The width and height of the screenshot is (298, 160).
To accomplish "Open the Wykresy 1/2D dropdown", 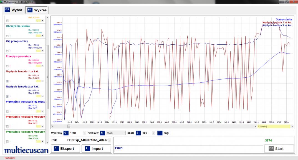I will 84,133.
